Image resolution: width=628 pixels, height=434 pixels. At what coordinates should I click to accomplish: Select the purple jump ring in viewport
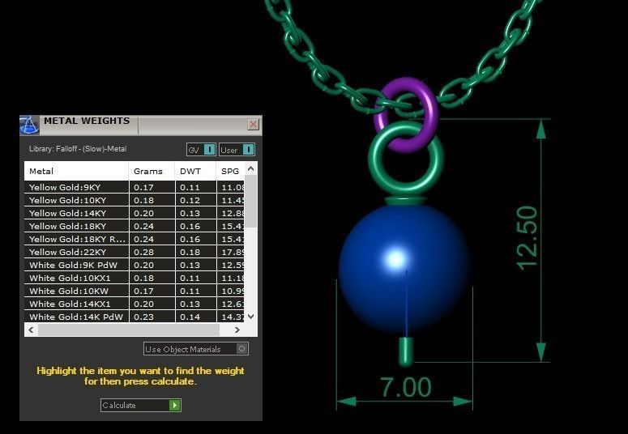431,108
